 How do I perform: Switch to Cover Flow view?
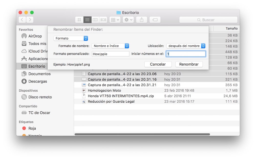[x=103, y=20]
